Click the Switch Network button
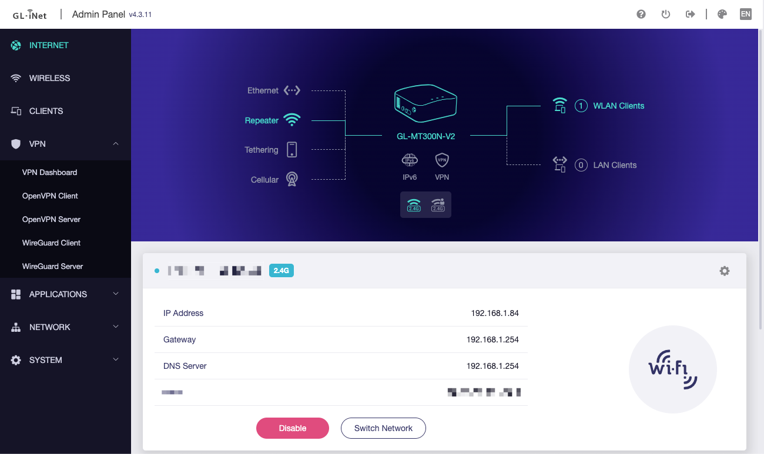 click(383, 428)
